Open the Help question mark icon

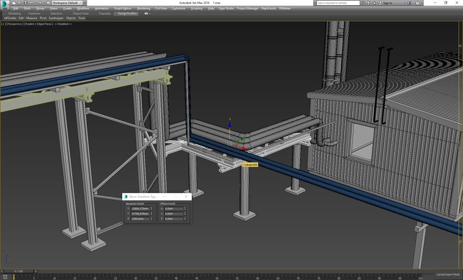(417, 3)
